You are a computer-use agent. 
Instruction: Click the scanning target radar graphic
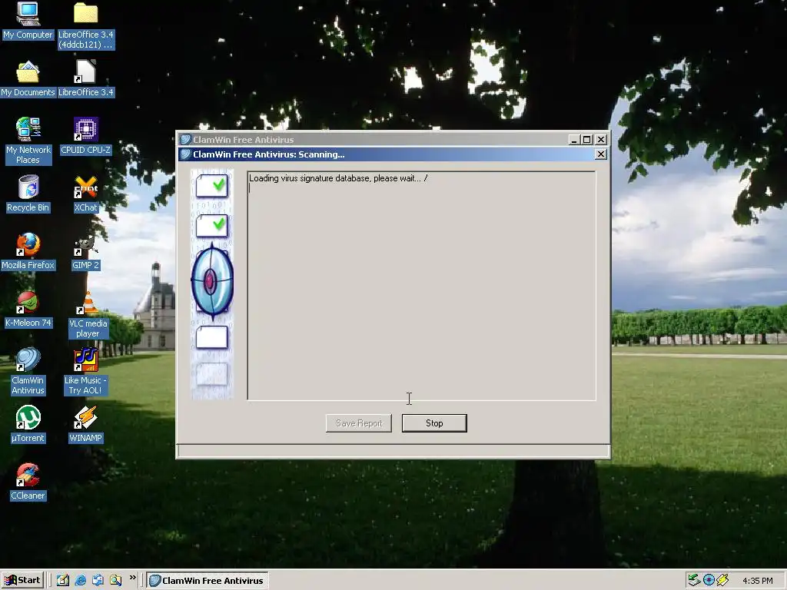(212, 282)
